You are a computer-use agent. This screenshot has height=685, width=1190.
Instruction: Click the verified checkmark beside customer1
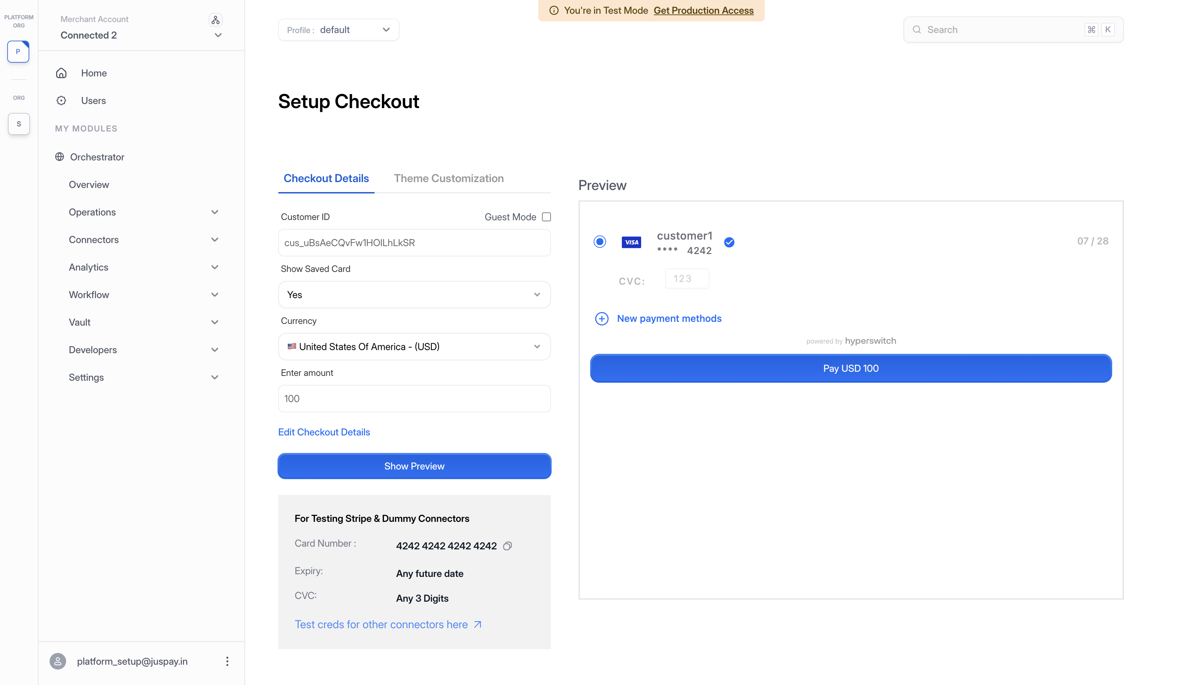pos(729,242)
